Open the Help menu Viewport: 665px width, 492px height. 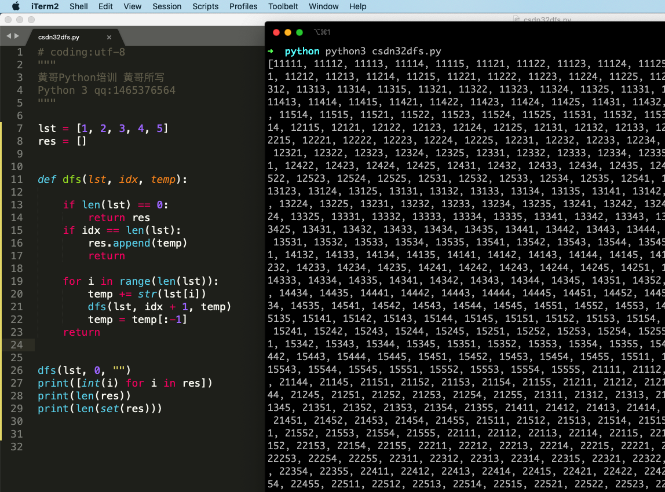click(x=357, y=6)
